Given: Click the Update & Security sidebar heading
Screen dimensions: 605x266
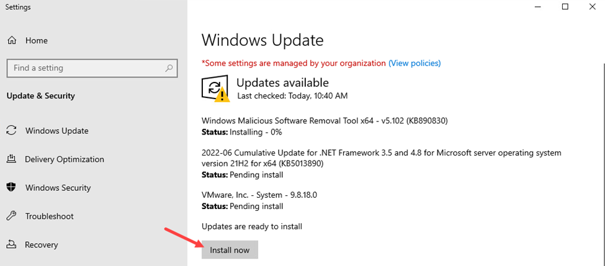Looking at the screenshot, I should (41, 95).
